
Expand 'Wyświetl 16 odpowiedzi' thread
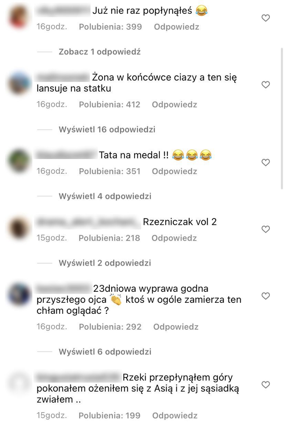[107, 130]
